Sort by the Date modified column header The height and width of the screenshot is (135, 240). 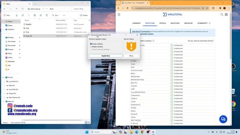pos(61,20)
